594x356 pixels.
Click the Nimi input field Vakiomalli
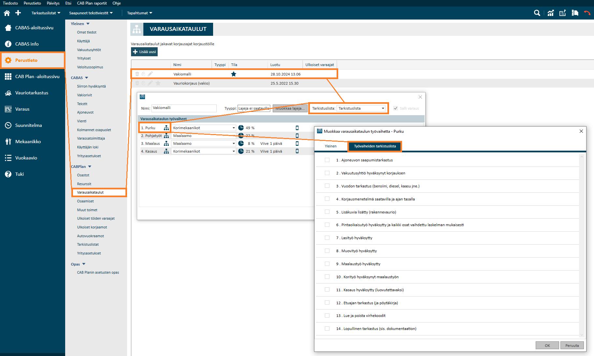pos(184,108)
